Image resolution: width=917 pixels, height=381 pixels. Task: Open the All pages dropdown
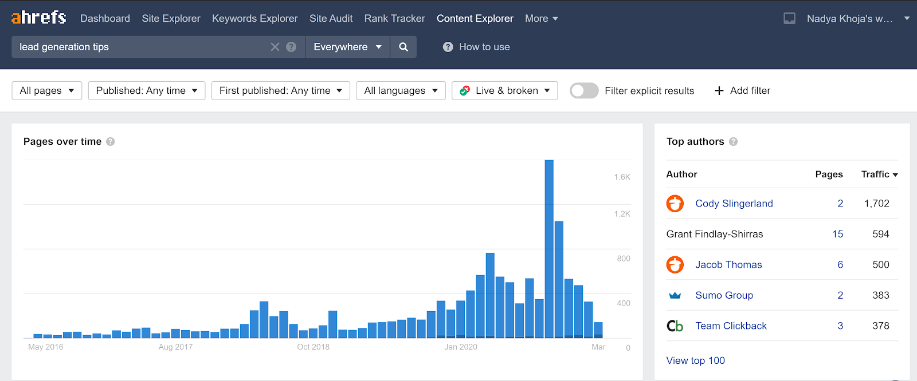coord(47,90)
